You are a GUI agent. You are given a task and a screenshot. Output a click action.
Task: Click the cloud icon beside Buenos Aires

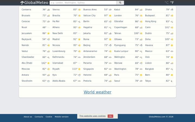[110, 9]
